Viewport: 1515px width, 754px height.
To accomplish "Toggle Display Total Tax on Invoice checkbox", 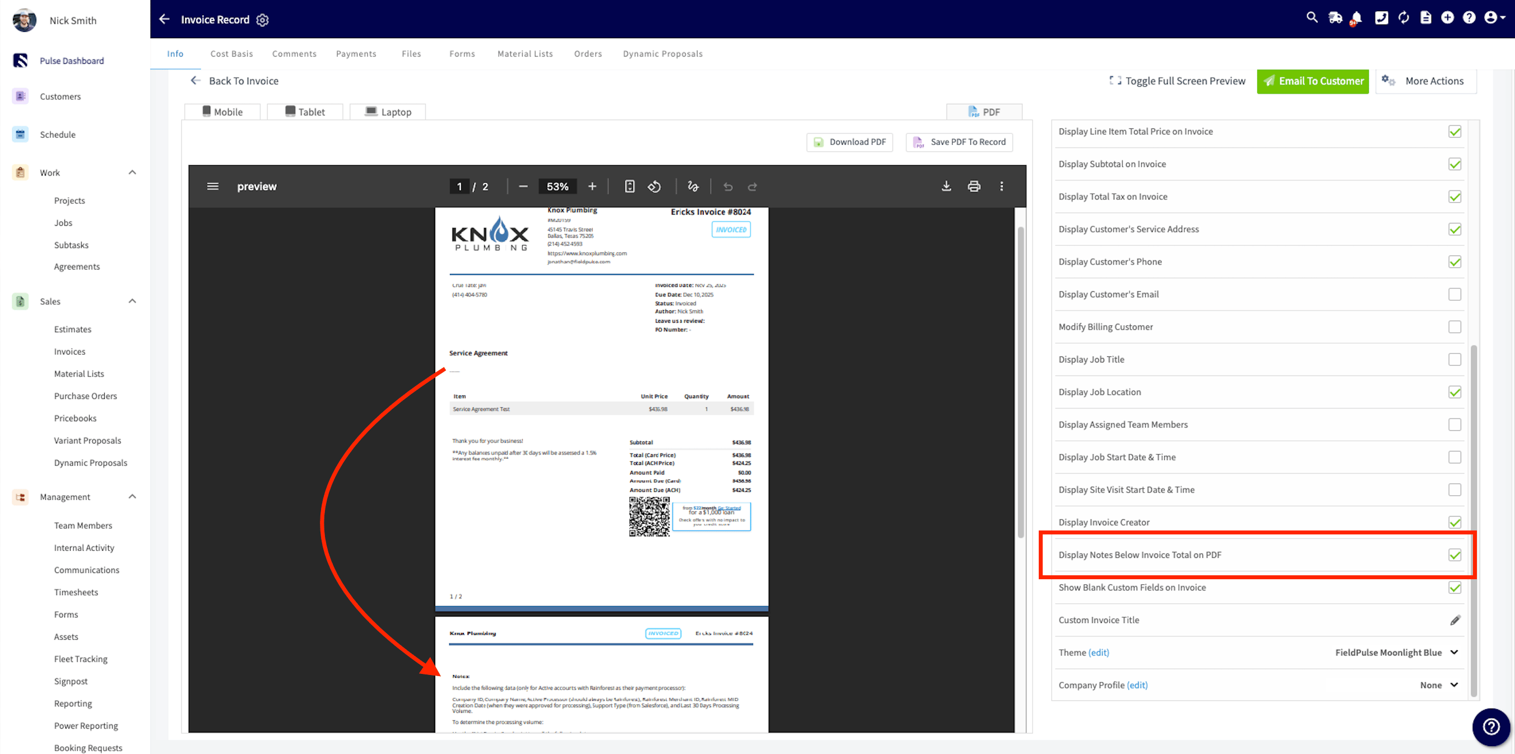I will coord(1454,197).
